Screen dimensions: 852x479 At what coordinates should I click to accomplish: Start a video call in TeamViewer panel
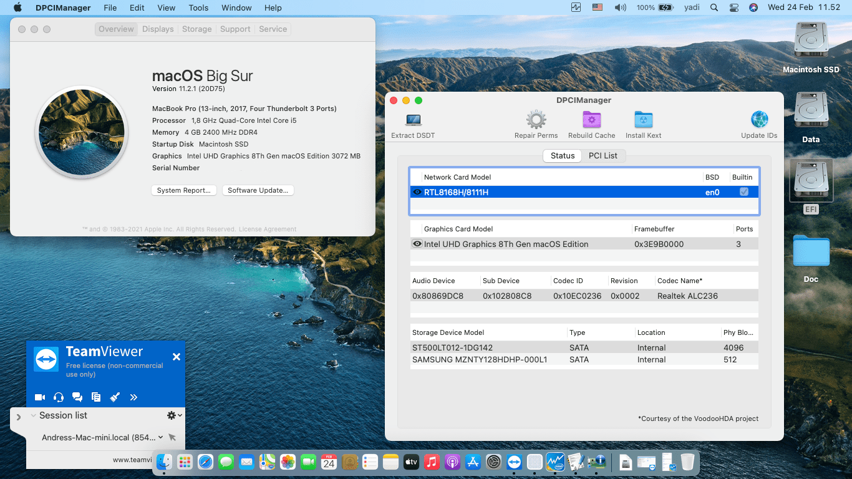39,397
